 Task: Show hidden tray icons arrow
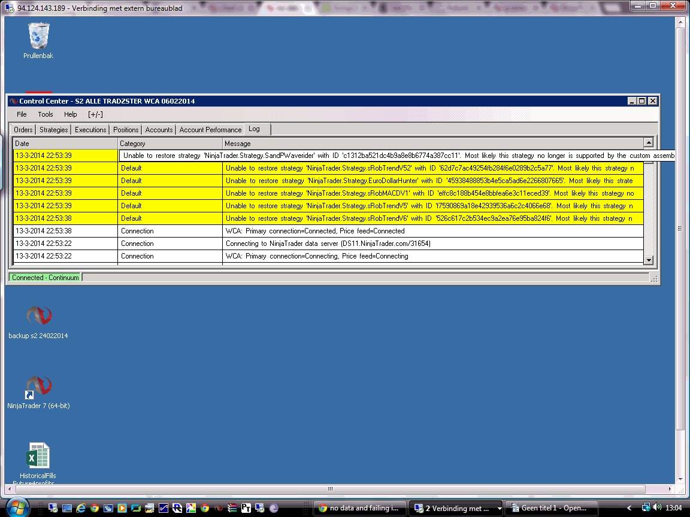point(630,508)
